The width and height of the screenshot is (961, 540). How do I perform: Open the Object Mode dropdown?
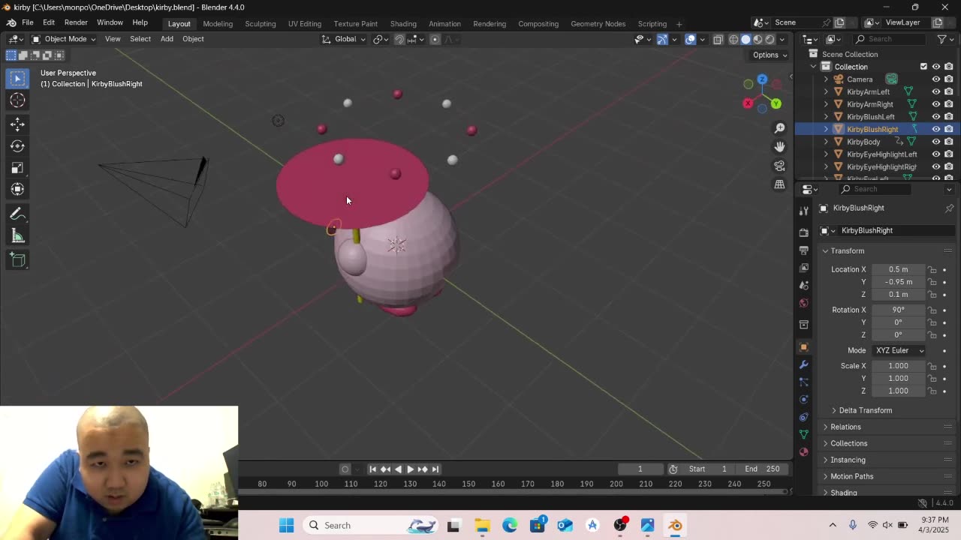point(64,39)
